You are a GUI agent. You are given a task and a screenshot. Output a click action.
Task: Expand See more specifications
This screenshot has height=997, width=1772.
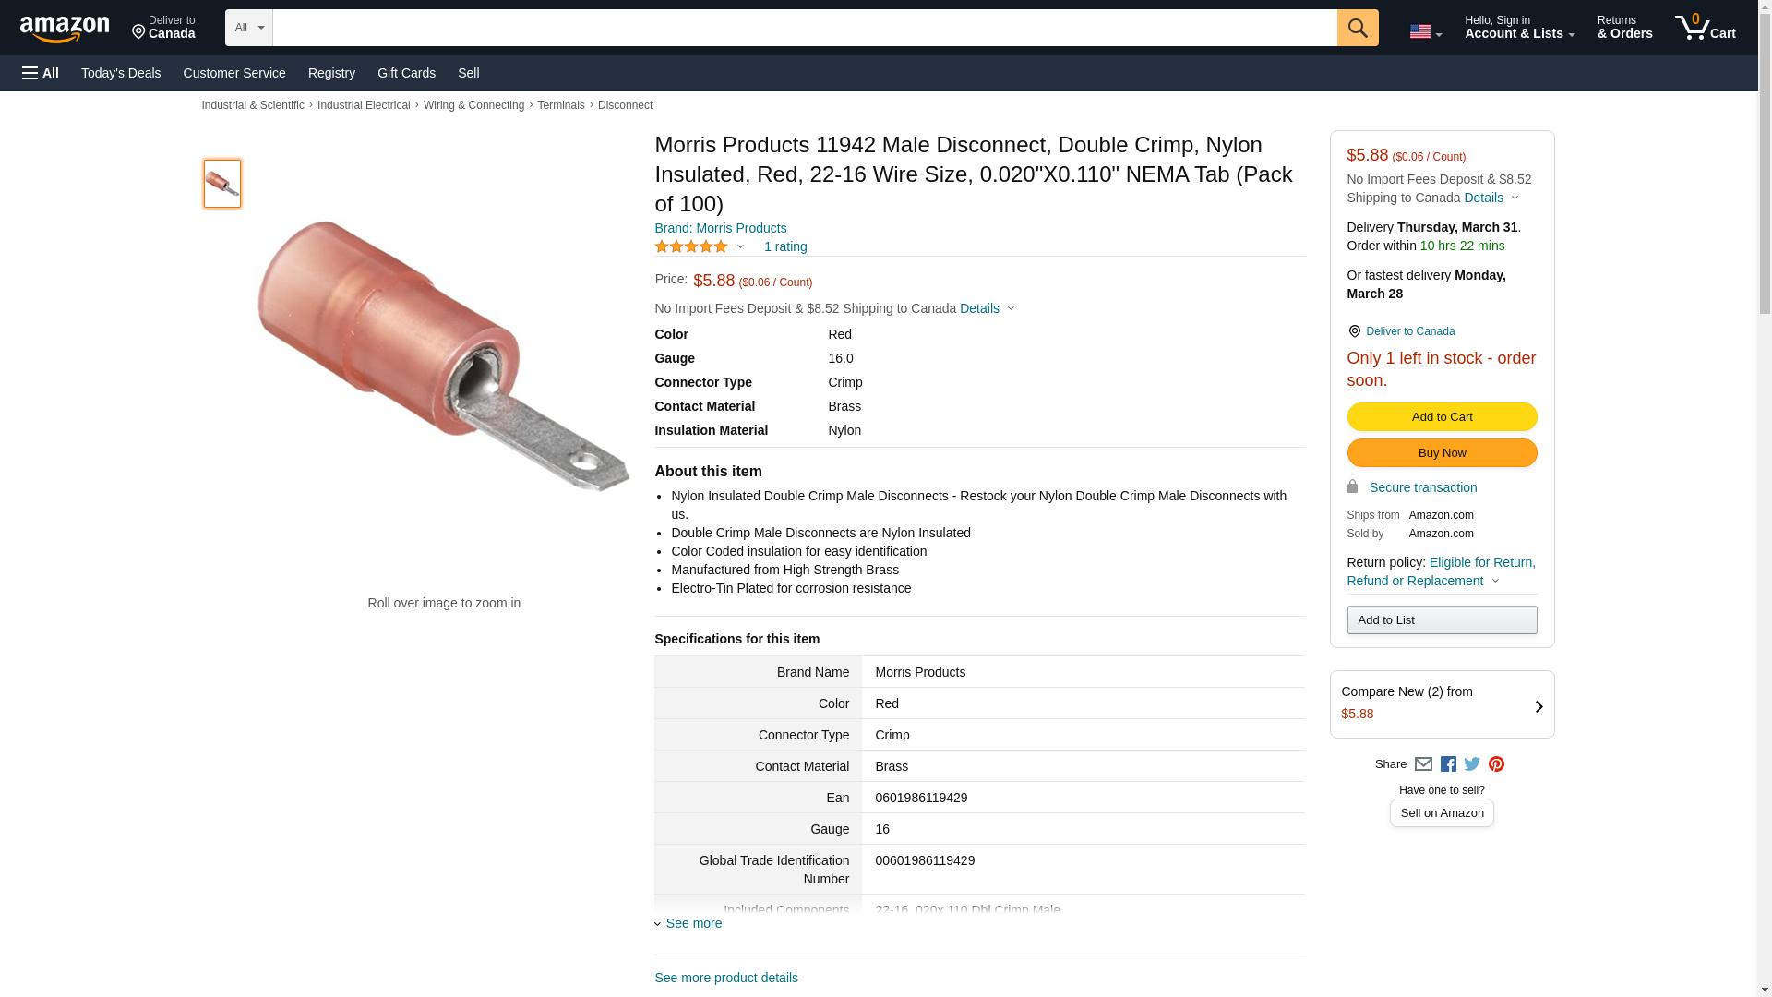click(693, 923)
